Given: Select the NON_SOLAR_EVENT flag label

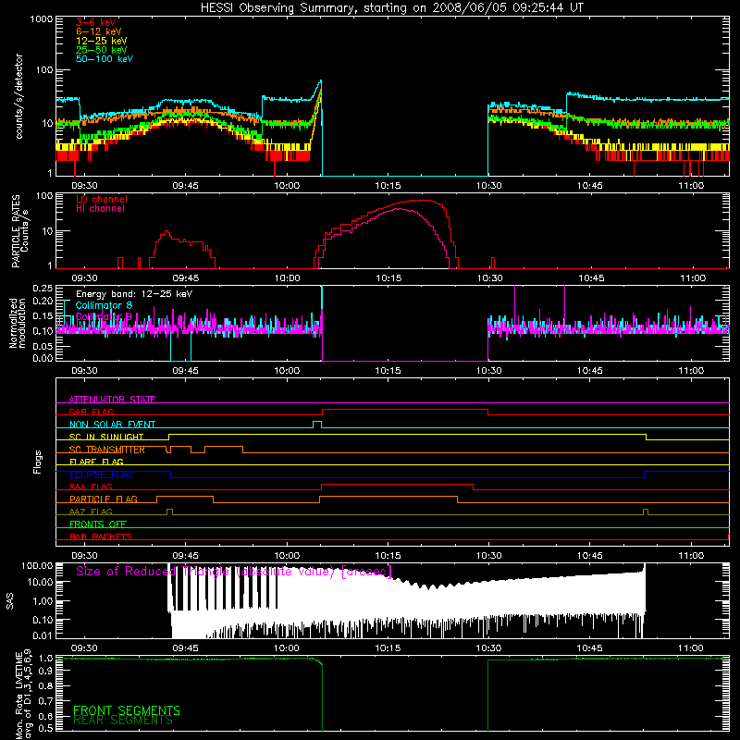Looking at the screenshot, I should pos(112,425).
